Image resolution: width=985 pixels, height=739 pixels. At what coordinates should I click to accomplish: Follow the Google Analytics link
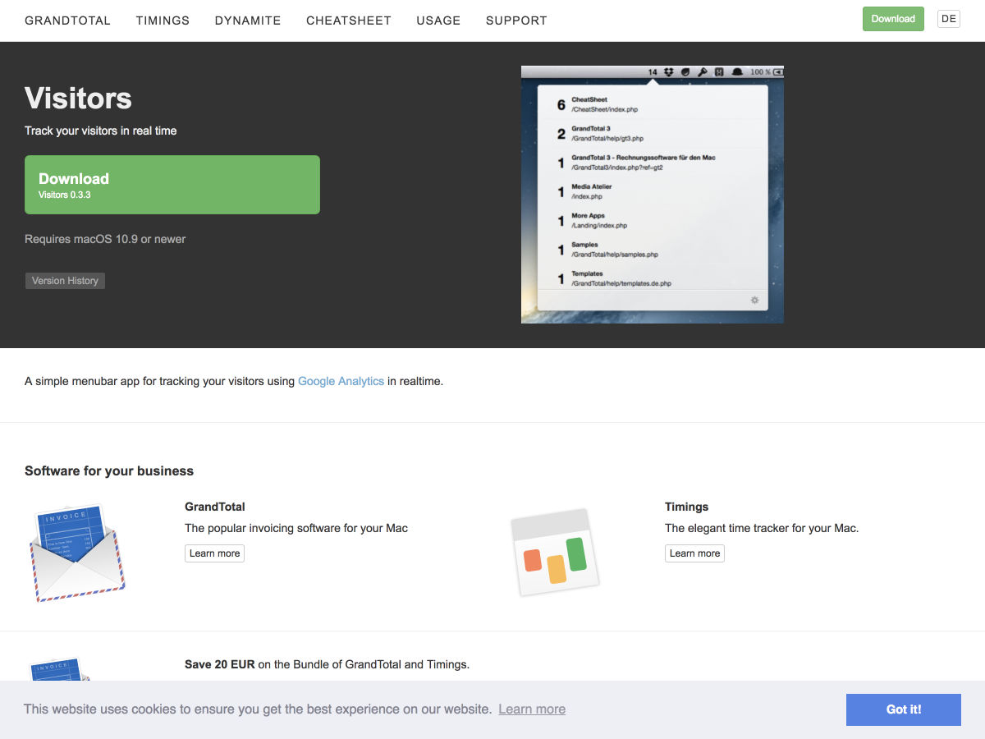[x=341, y=381]
